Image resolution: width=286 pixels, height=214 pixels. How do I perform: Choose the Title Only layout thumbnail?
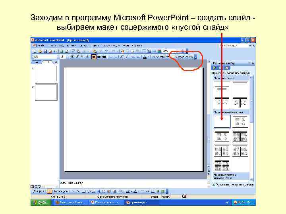[x=240, y=88]
